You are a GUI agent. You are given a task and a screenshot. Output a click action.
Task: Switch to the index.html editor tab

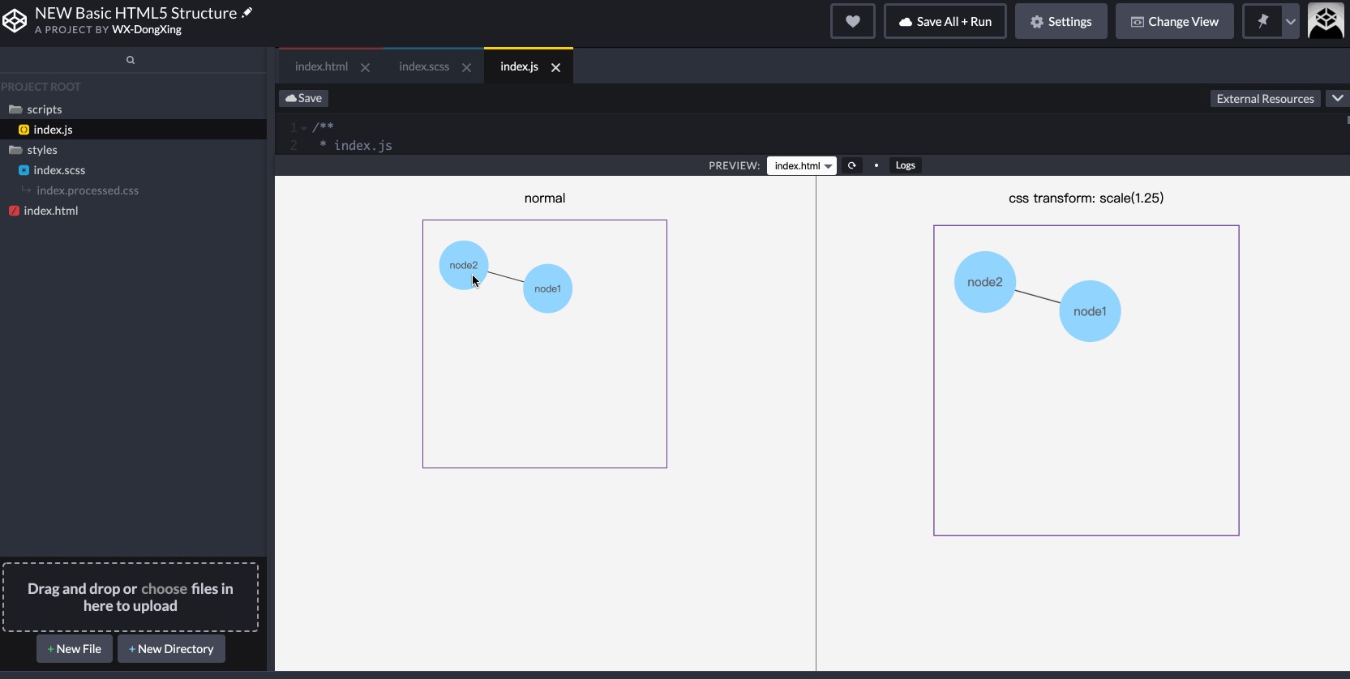pyautogui.click(x=321, y=66)
